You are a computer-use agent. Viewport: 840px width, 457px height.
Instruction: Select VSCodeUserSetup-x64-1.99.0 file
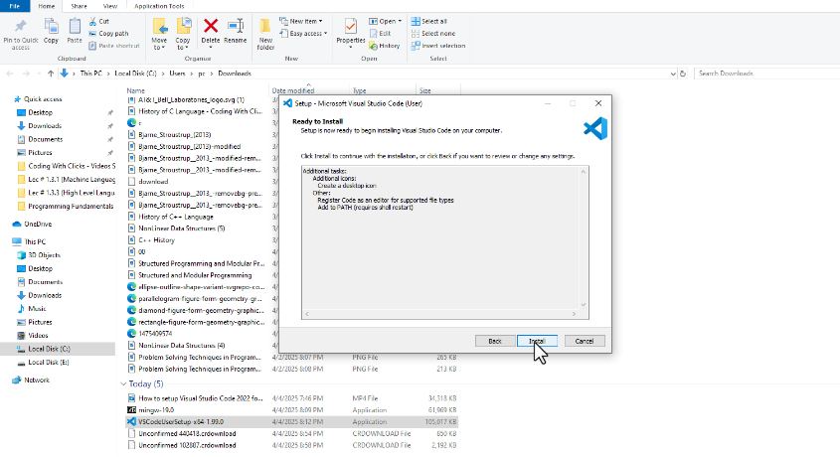pos(181,421)
